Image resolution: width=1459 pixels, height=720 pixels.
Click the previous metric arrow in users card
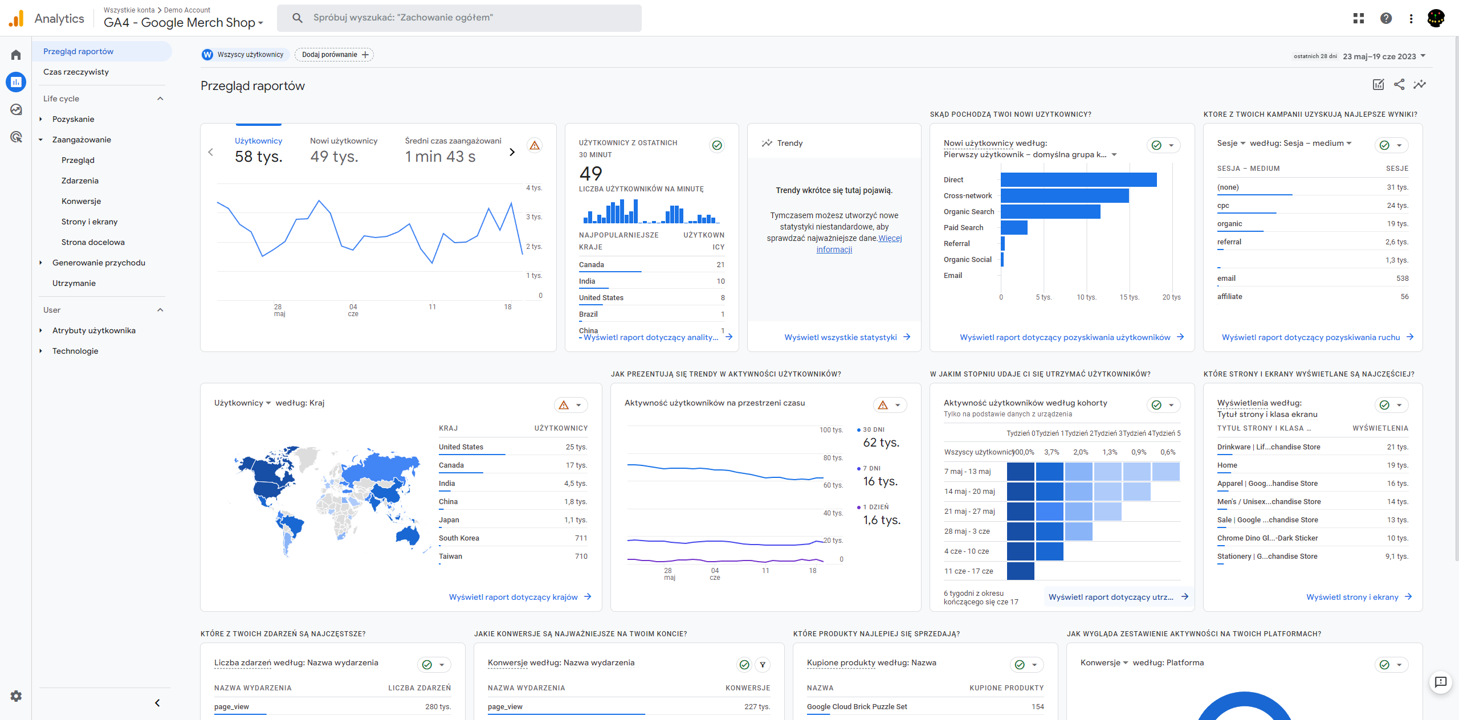coord(211,152)
